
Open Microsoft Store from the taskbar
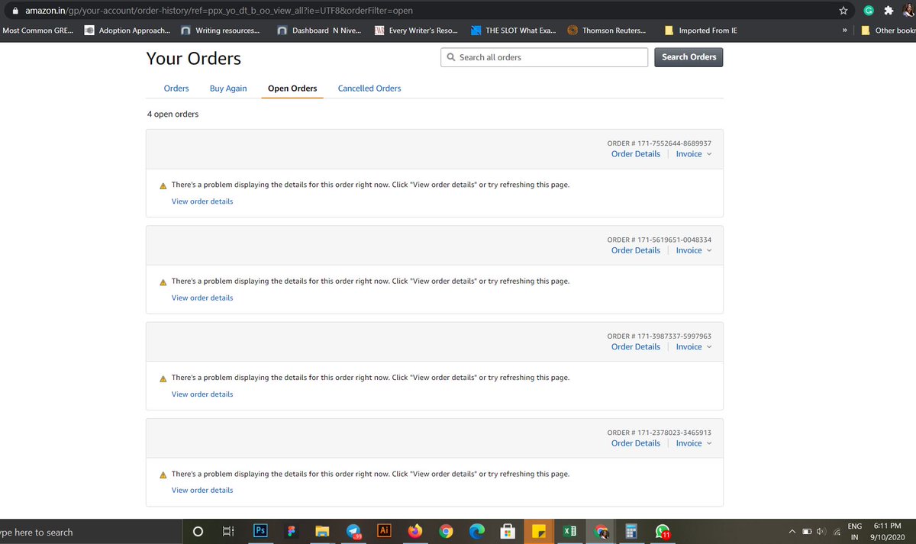pyautogui.click(x=508, y=532)
